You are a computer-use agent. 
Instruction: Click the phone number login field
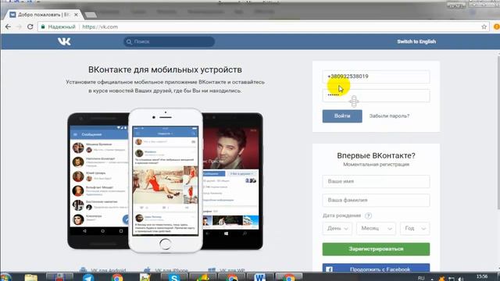376,76
